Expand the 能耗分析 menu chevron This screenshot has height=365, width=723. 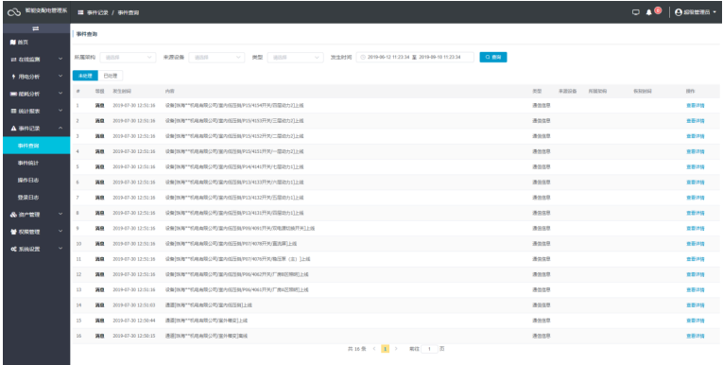pyautogui.click(x=60, y=94)
